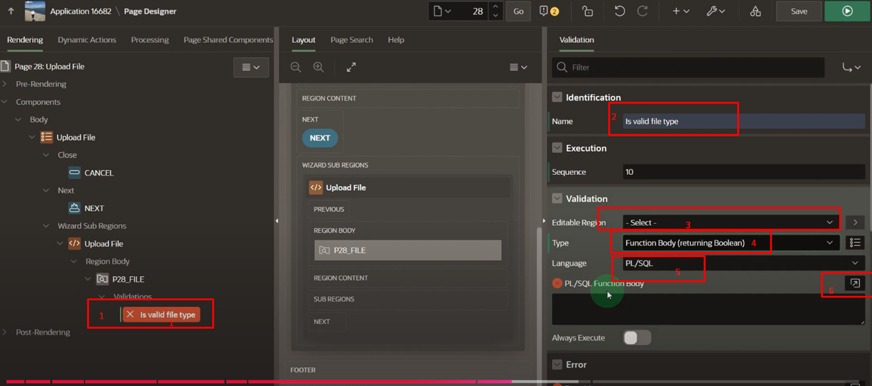Screen dimensions: 872x386
Task: Select P28_FILE item in layout
Action: pyautogui.click(x=408, y=250)
